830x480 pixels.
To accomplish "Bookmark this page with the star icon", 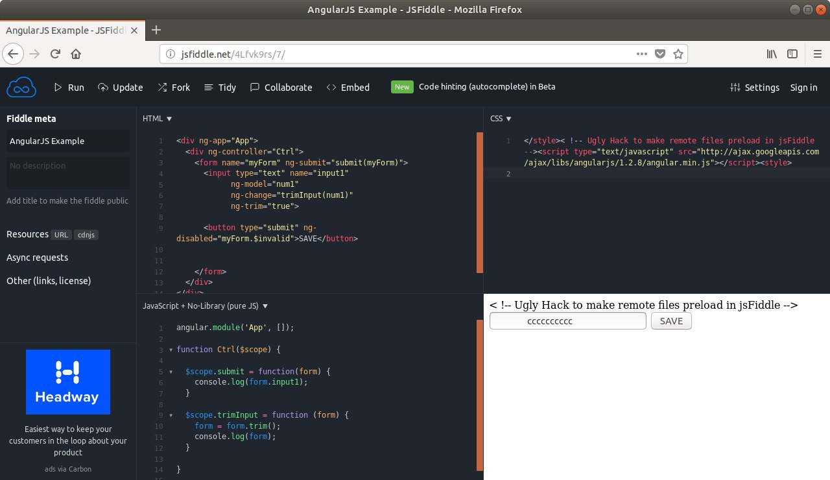I will (678, 54).
